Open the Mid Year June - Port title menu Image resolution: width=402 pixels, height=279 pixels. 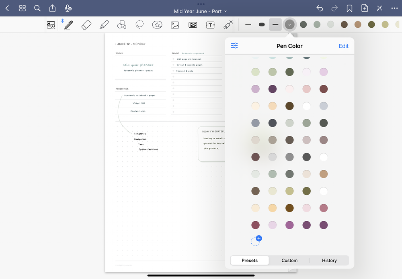[x=200, y=11]
